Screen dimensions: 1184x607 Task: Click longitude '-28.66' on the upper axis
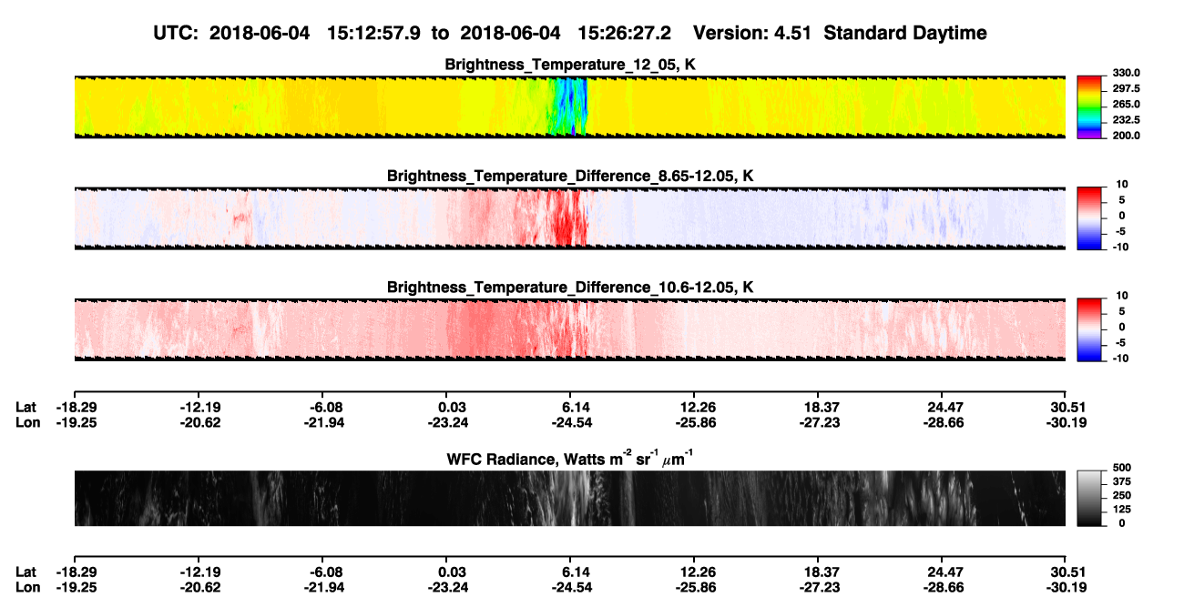[x=945, y=422]
